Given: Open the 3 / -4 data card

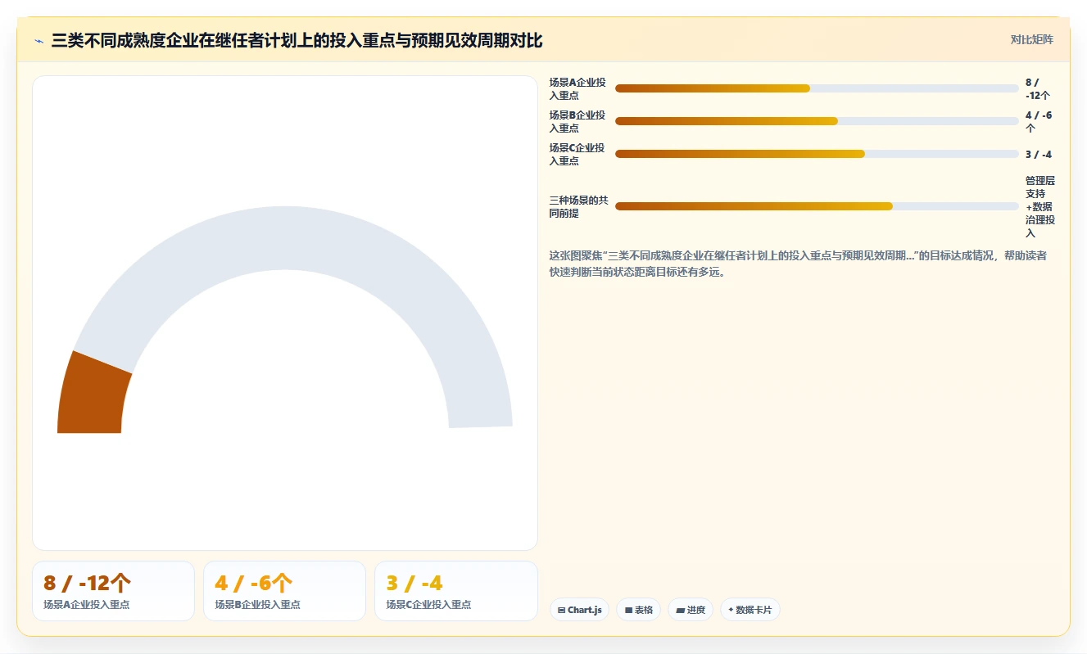Looking at the screenshot, I should [456, 591].
